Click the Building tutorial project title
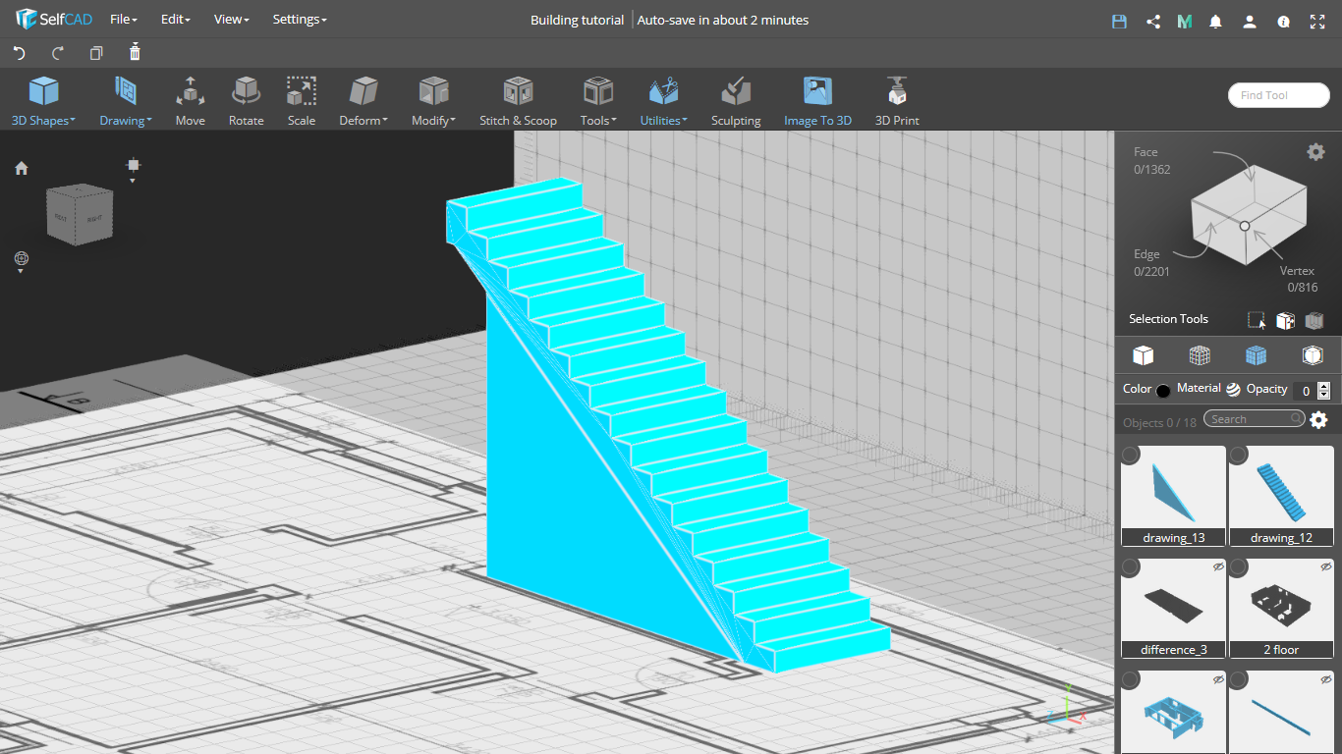 pyautogui.click(x=577, y=20)
